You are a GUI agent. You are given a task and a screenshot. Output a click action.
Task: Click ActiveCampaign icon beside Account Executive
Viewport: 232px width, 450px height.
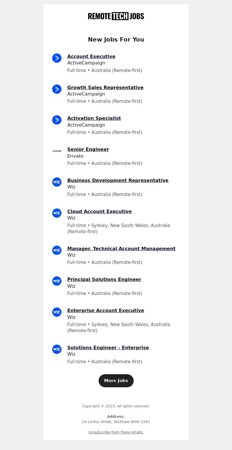[57, 58]
